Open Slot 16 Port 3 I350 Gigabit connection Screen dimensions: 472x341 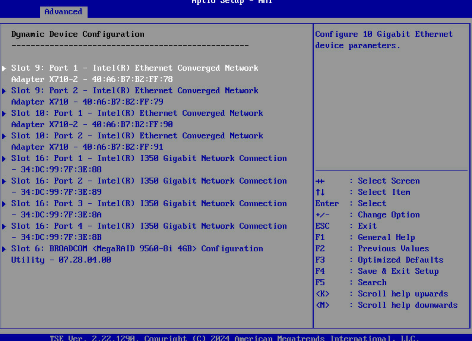coord(149,209)
